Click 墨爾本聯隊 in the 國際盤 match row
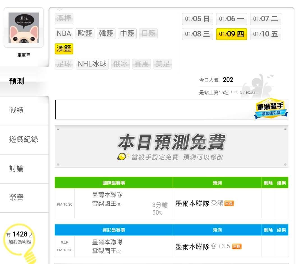303x264 pixels. pyautogui.click(x=107, y=195)
